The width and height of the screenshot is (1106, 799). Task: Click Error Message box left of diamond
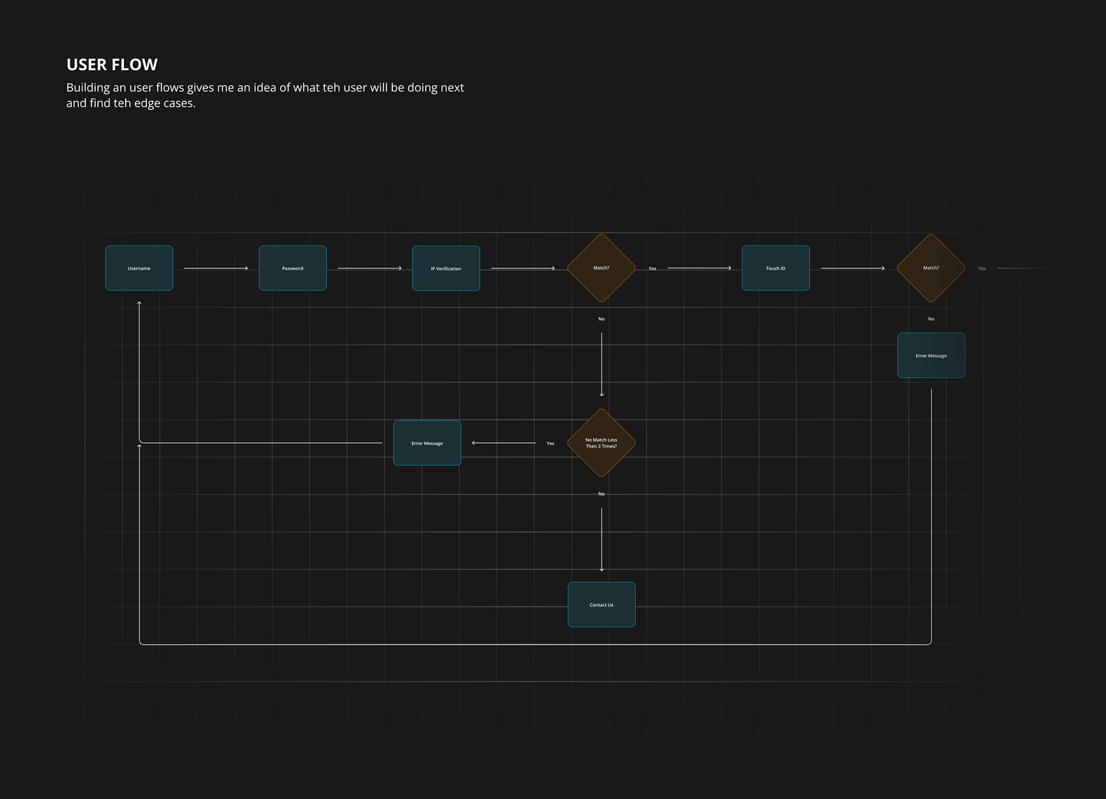pos(427,443)
